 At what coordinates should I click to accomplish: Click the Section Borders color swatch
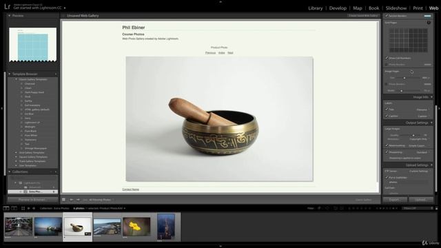click(x=427, y=16)
